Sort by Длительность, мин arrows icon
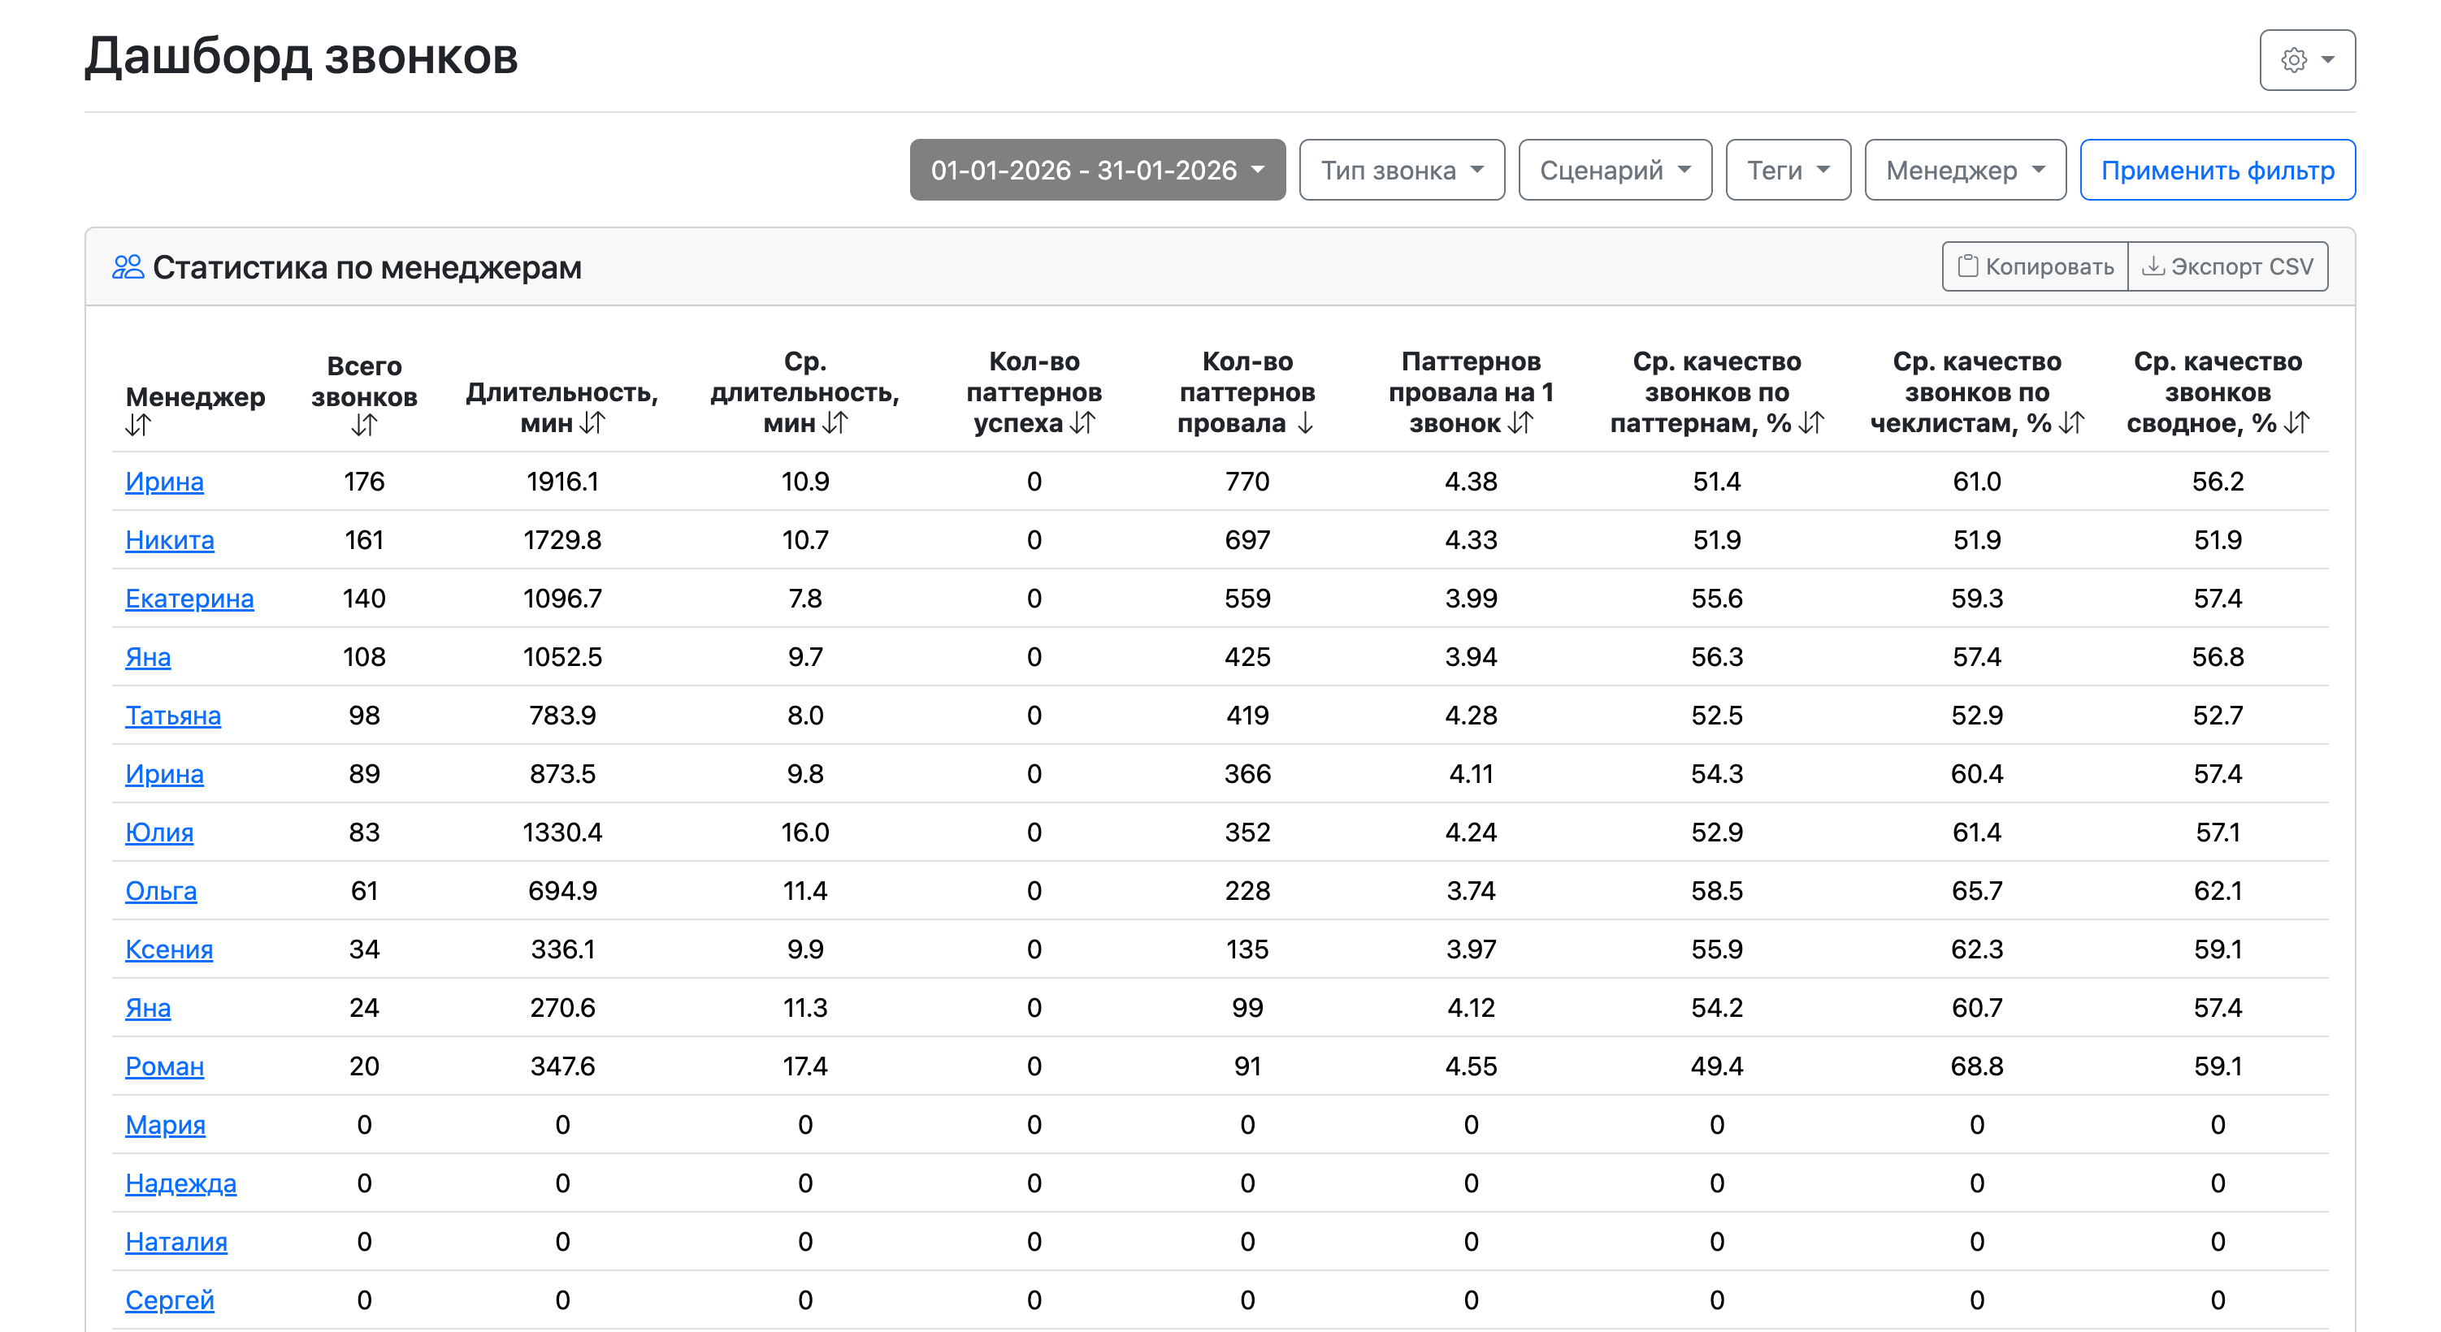 tap(592, 422)
